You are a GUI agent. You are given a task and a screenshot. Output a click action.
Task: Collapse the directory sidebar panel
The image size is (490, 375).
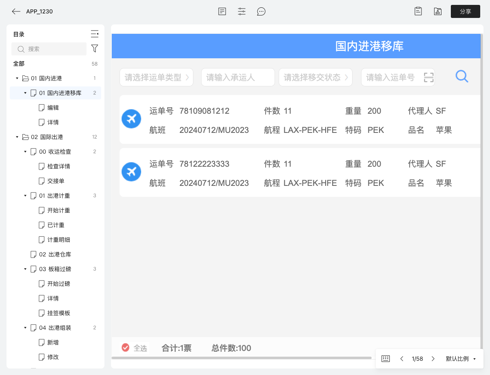click(95, 34)
